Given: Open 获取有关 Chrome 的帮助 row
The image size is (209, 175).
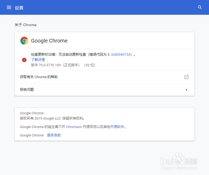Looking at the screenshot, I should coord(105,77).
